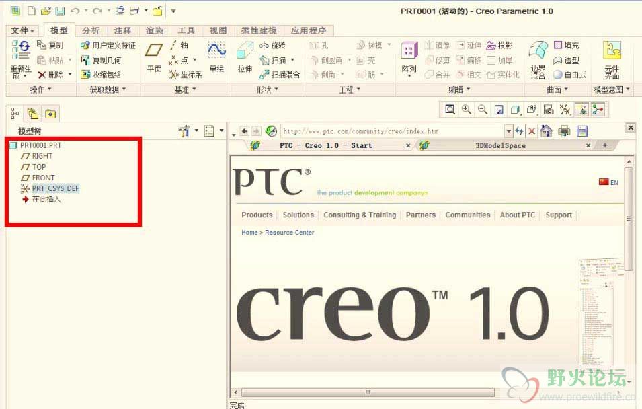Select the Project (投影) tool

499,45
